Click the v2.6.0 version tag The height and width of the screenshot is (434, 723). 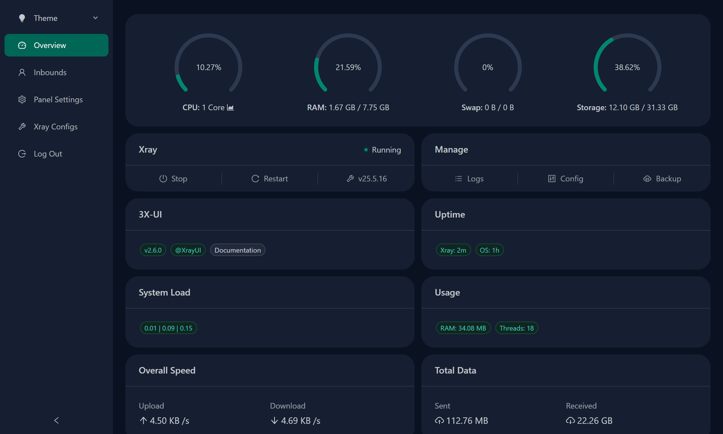pos(153,250)
